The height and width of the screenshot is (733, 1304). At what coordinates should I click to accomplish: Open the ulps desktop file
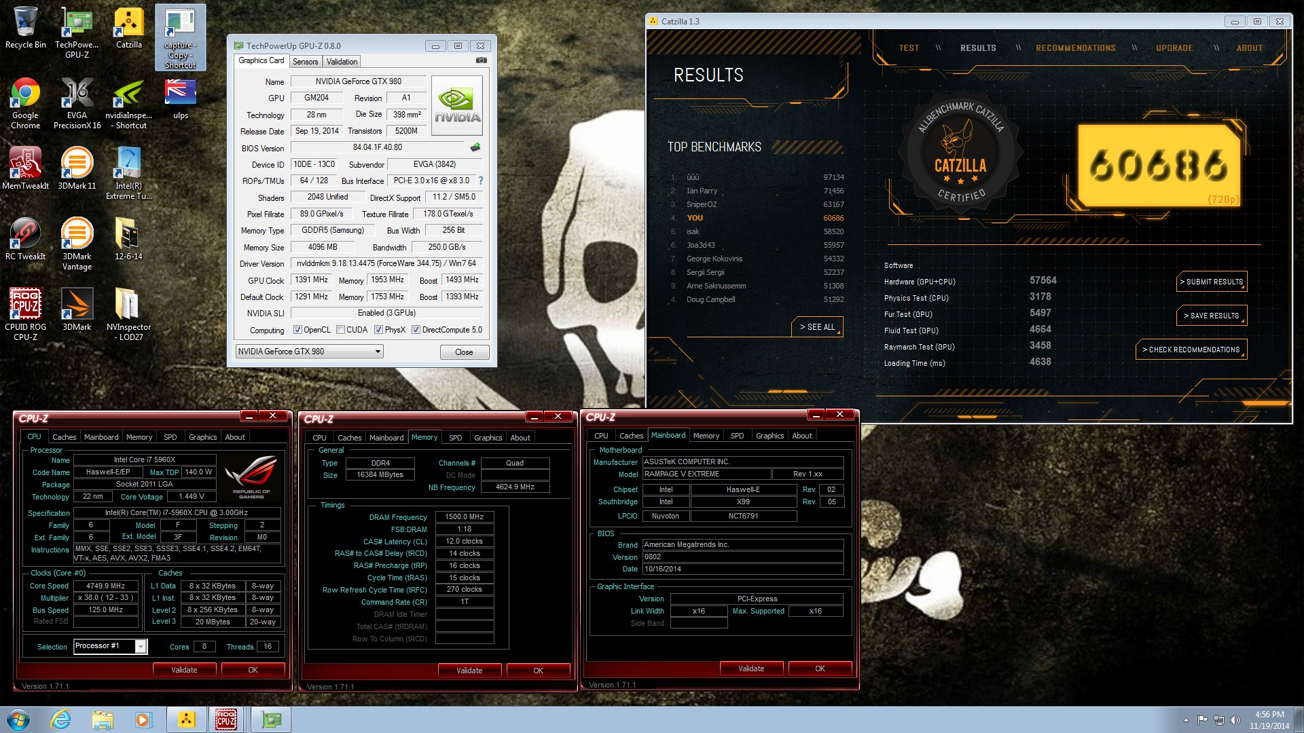[180, 98]
